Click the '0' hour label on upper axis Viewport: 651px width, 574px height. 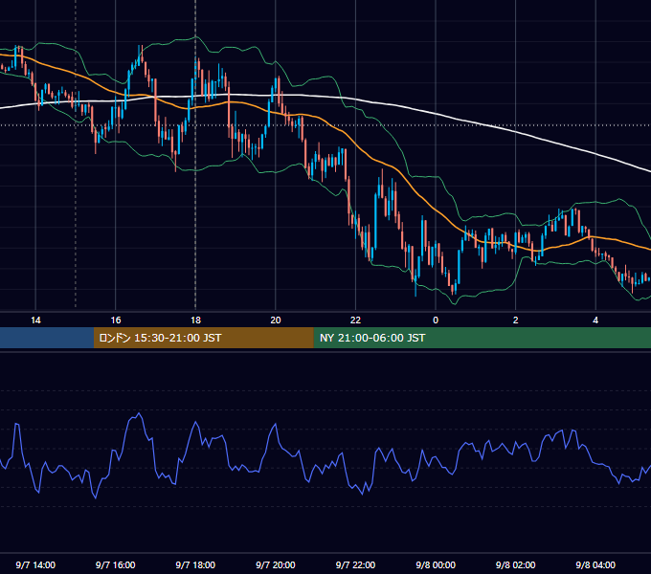(x=436, y=320)
